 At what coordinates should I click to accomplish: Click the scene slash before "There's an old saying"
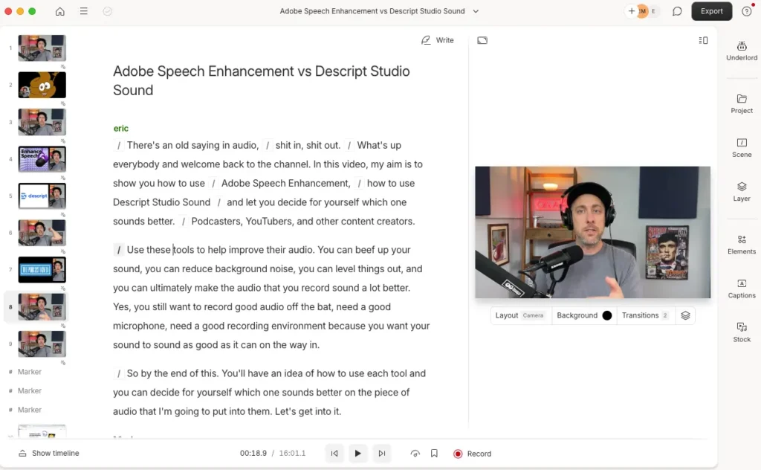coord(118,145)
